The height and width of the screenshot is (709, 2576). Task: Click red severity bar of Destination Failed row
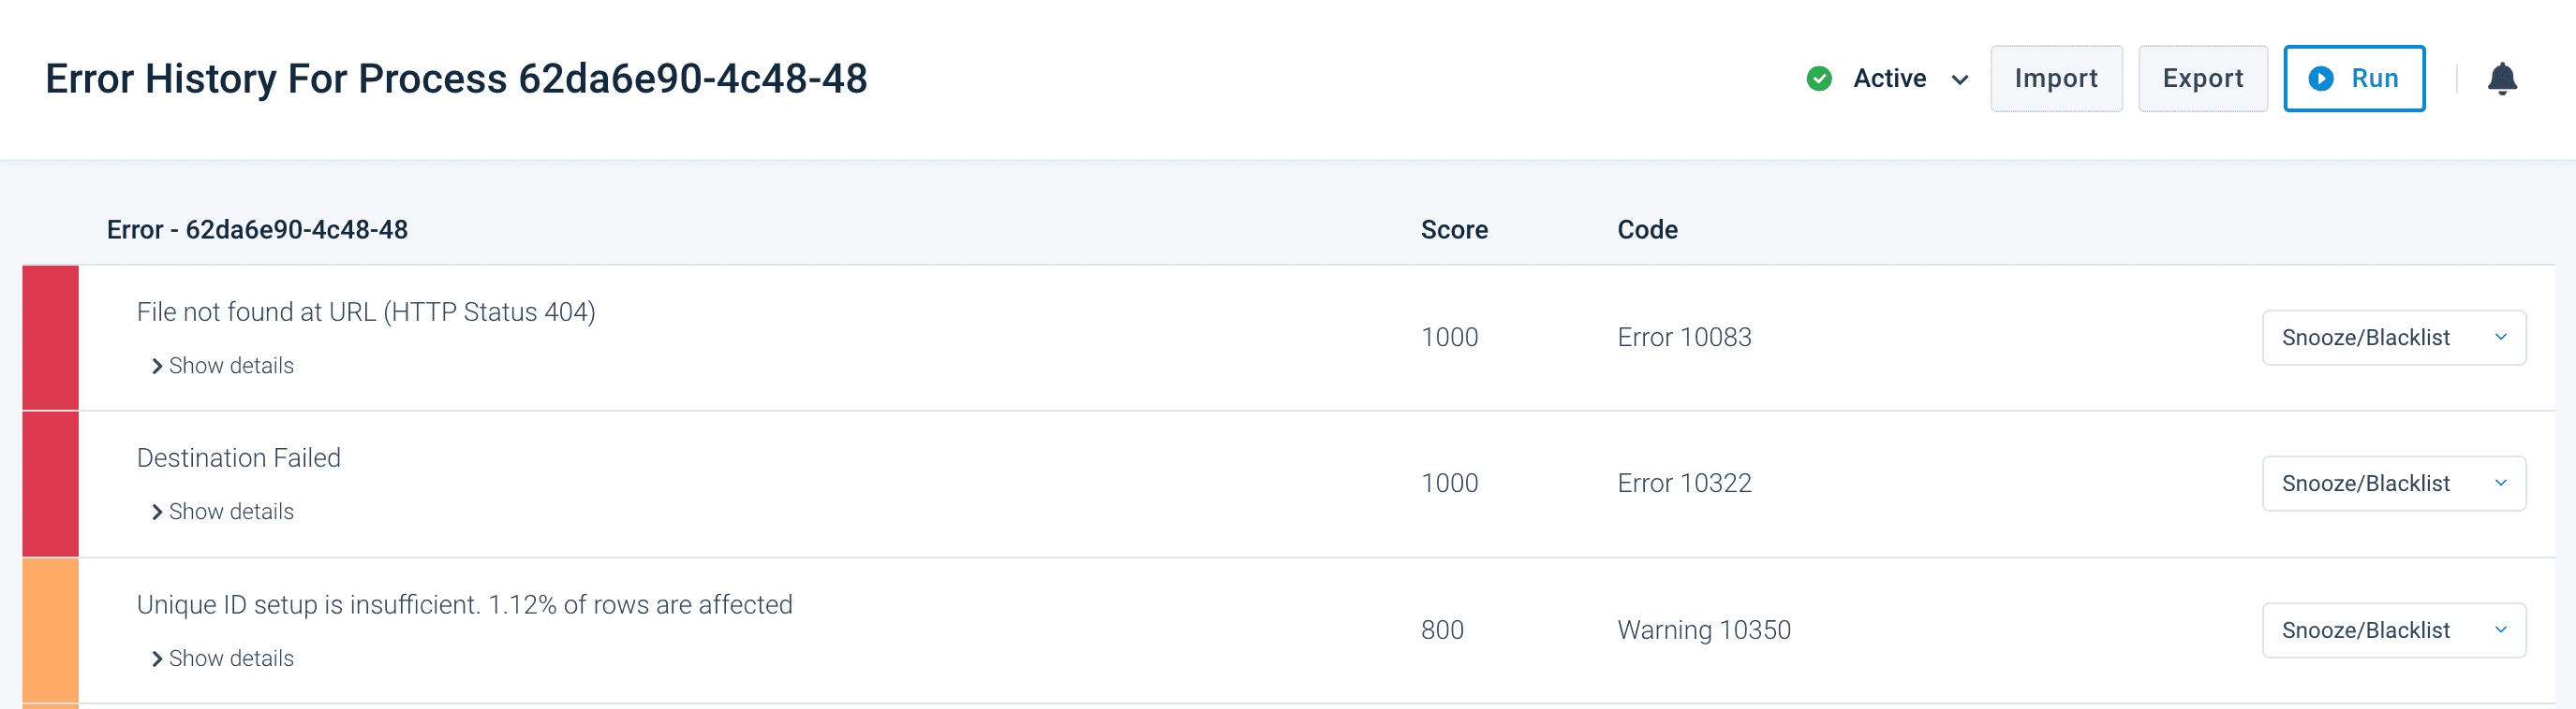click(x=50, y=484)
